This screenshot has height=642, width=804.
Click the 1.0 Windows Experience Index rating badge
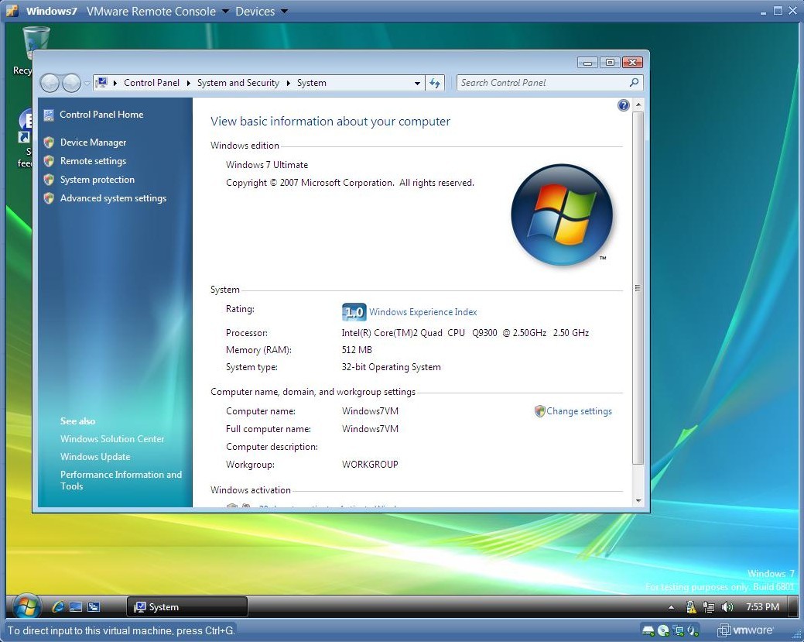(353, 312)
